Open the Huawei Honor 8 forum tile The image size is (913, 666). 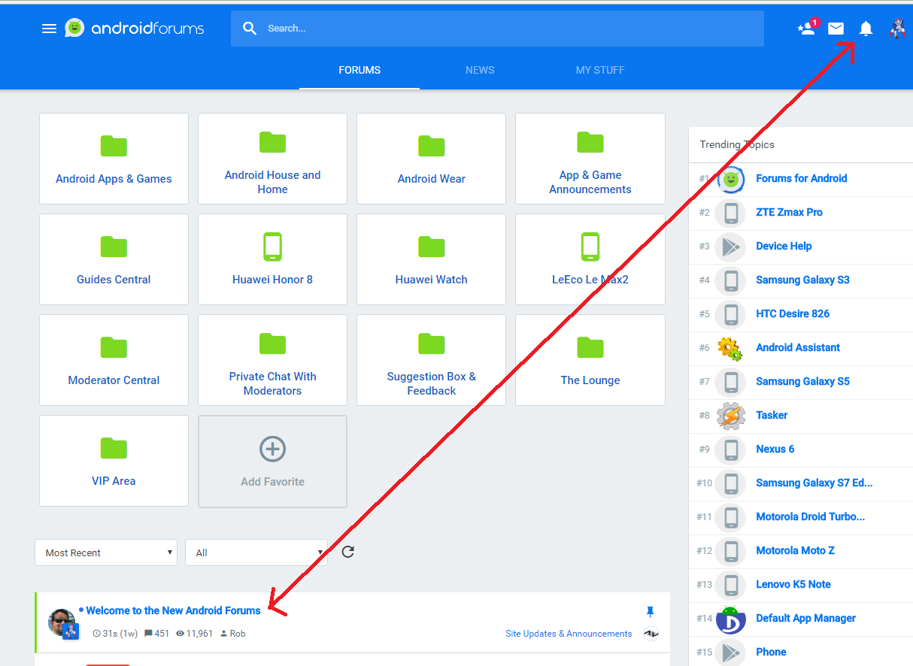click(272, 259)
